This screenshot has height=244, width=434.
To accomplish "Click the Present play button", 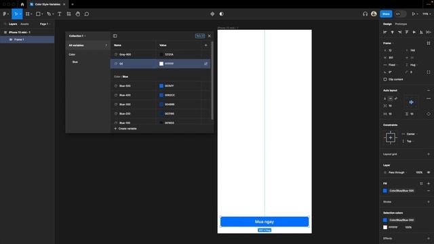I will (414, 14).
